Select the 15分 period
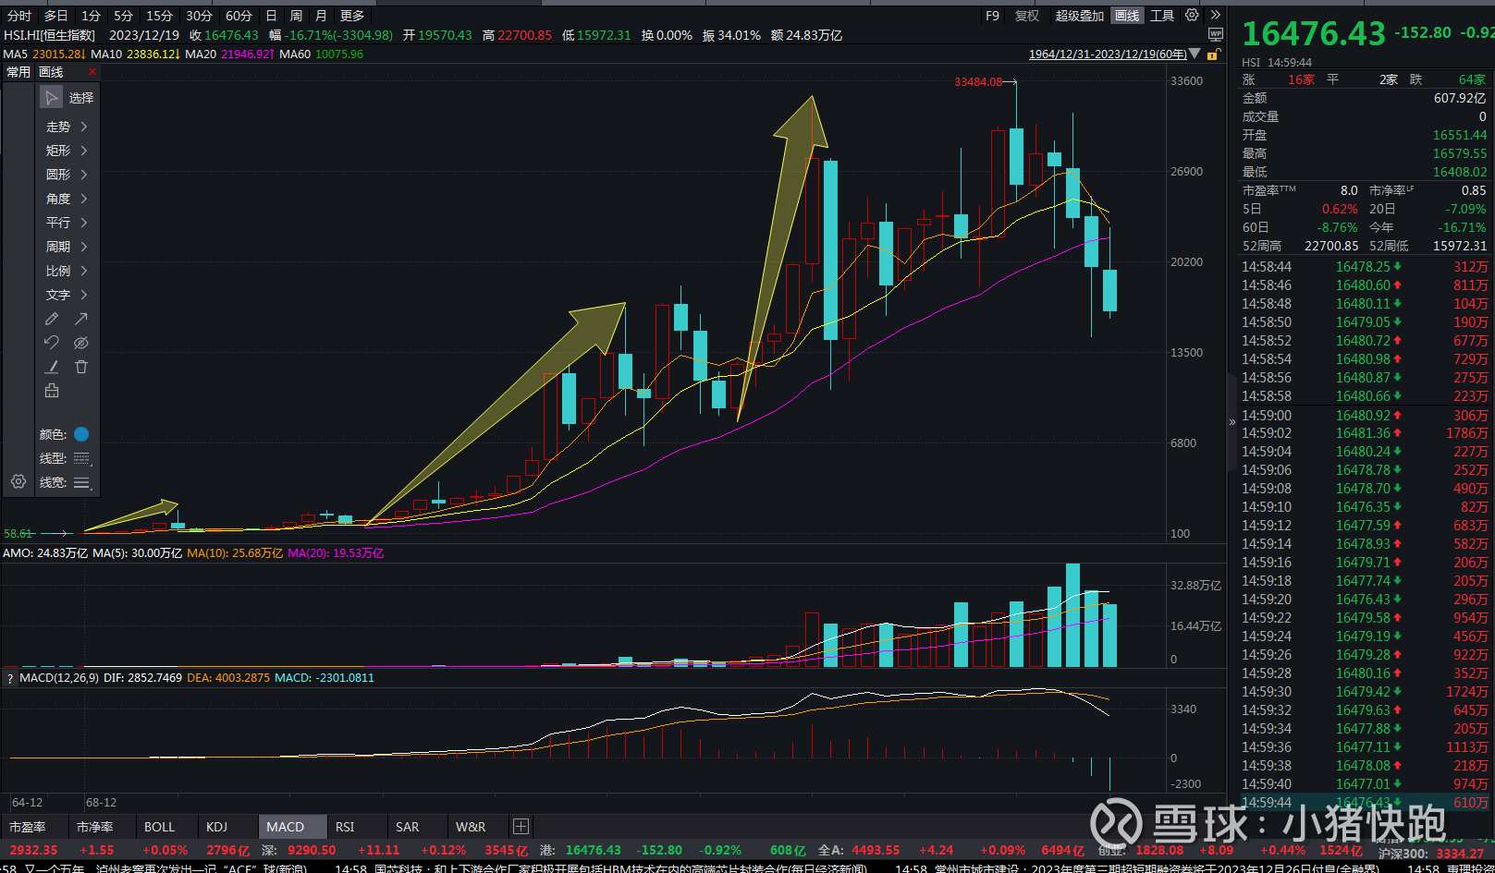This screenshot has width=1495, height=873. (159, 16)
